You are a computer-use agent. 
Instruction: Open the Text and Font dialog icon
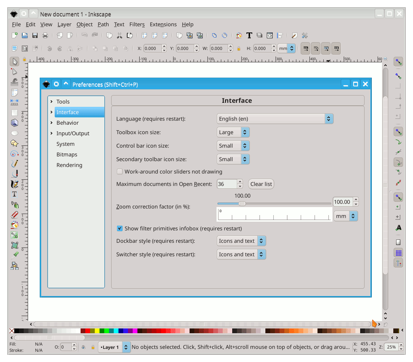coord(249,35)
